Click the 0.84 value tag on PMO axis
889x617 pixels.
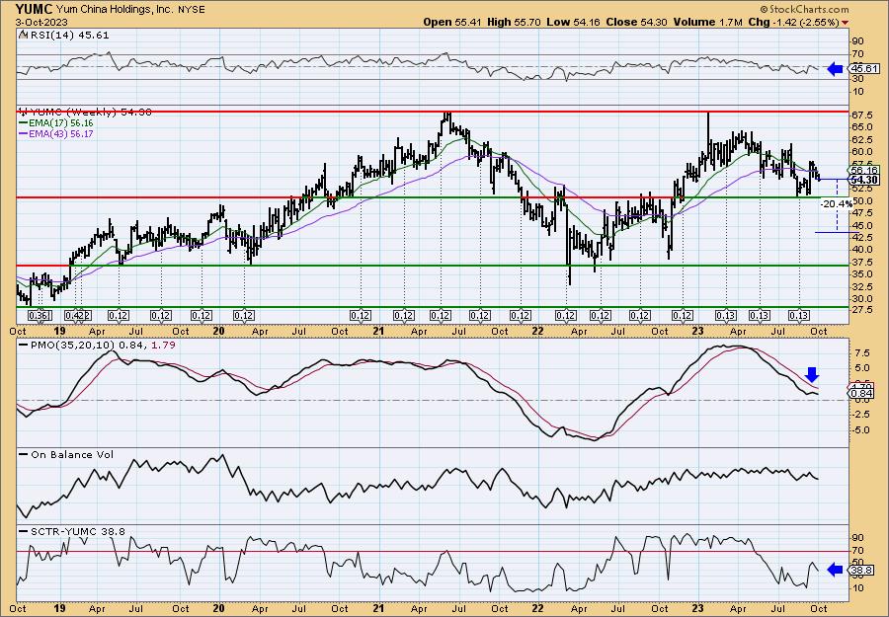click(x=861, y=393)
